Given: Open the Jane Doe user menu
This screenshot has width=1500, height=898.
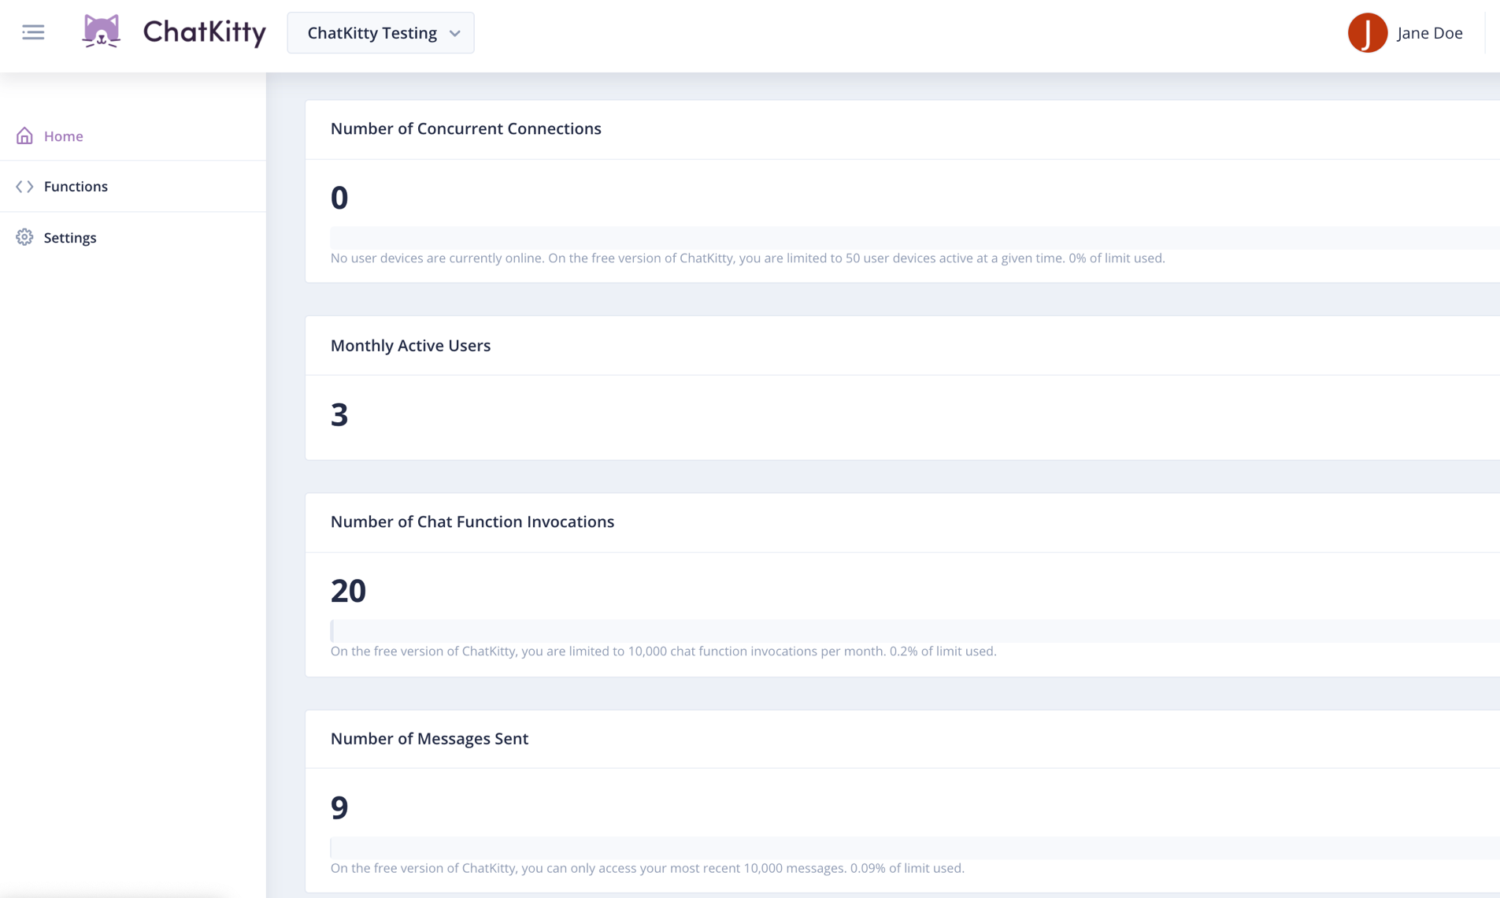Looking at the screenshot, I should (1406, 33).
